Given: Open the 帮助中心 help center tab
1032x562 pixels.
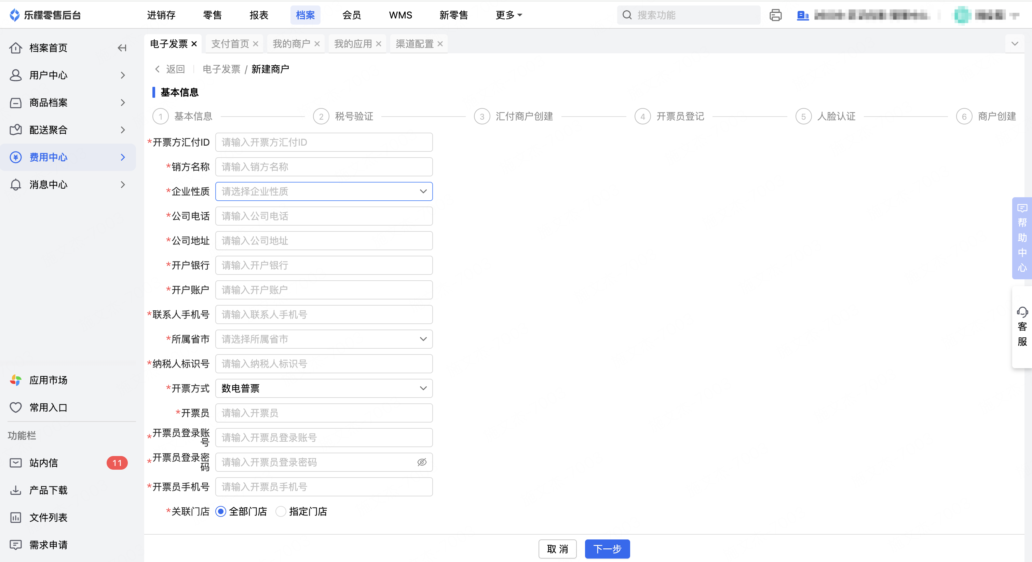Looking at the screenshot, I should pyautogui.click(x=1022, y=238).
